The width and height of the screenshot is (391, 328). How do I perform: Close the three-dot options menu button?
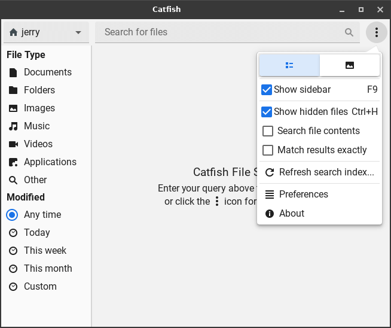point(376,32)
